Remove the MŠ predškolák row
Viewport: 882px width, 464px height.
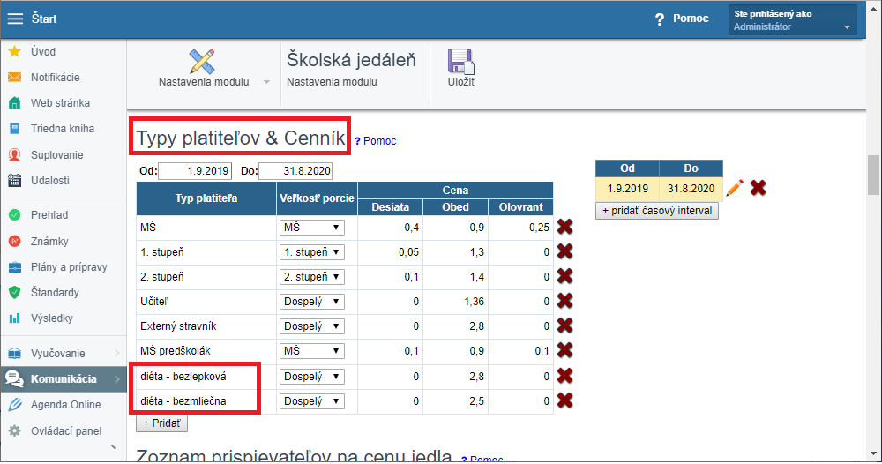tap(564, 350)
